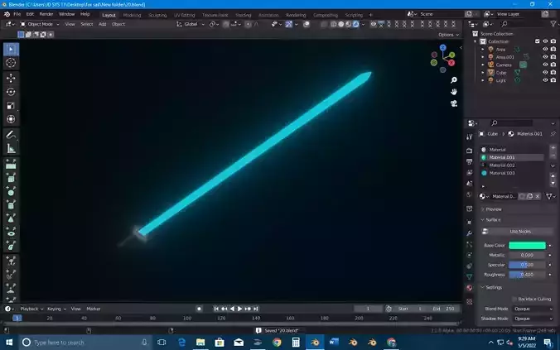Activate the Cursor tool
This screenshot has width=560, height=350.
pos(11,63)
